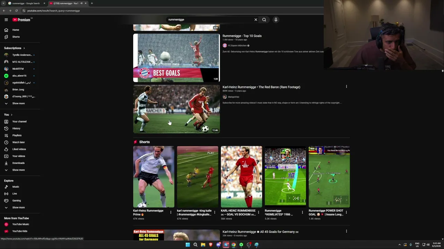Click the browser address bar
The image size is (444, 249).
pos(172,11)
